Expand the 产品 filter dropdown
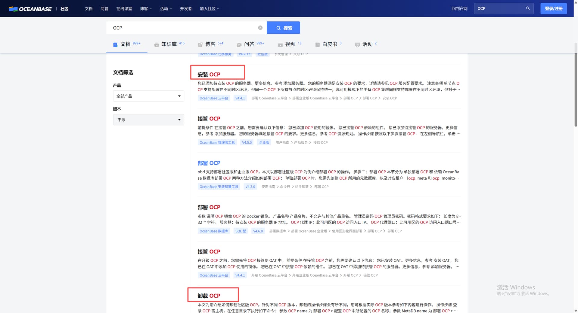This screenshot has width=578, height=313. tap(148, 96)
